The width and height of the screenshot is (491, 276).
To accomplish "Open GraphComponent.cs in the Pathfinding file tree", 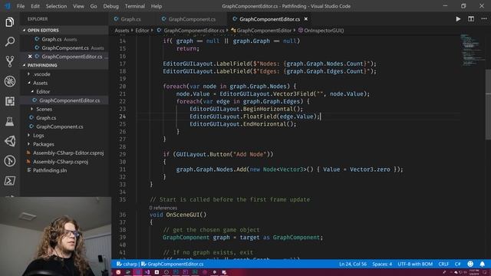I will (x=60, y=127).
